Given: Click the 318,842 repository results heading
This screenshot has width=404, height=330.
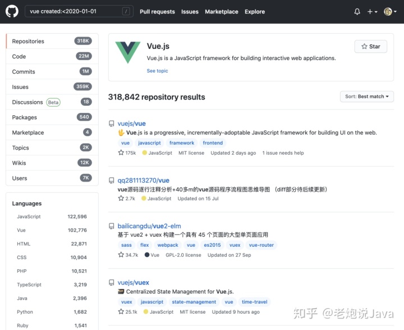Looking at the screenshot, I should point(157,97).
